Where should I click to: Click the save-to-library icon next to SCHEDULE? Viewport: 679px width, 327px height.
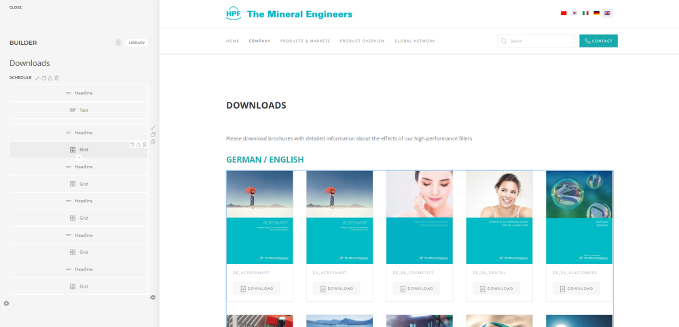click(50, 78)
